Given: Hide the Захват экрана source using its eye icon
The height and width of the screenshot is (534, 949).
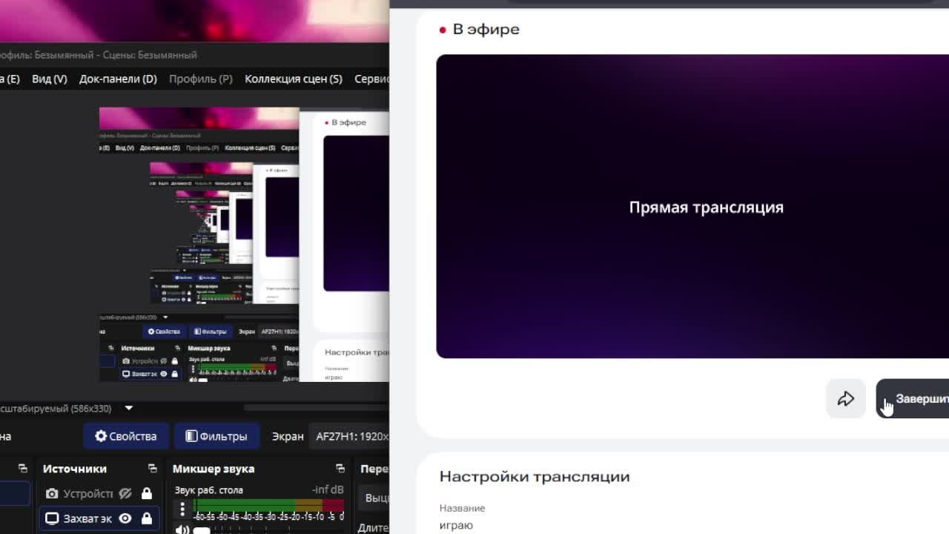Looking at the screenshot, I should tap(125, 518).
